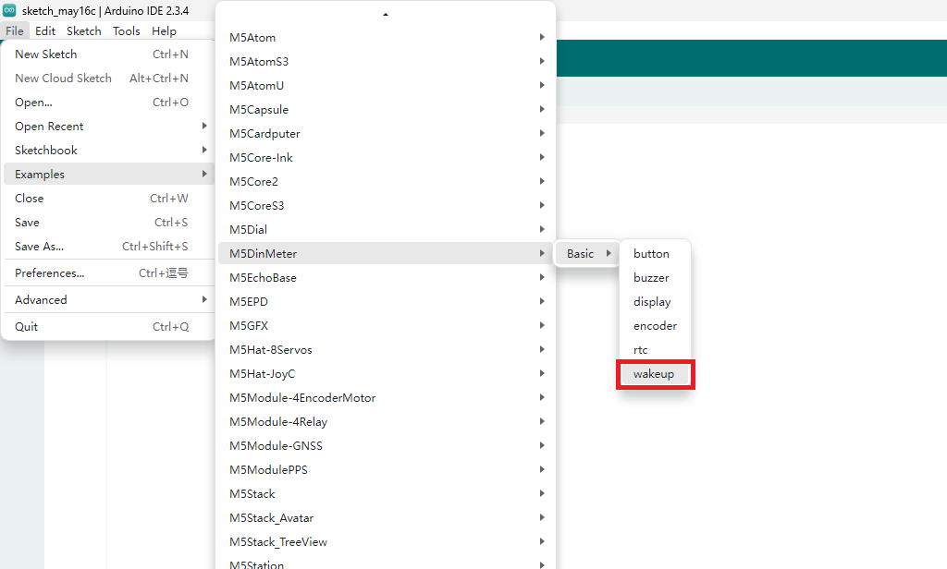Expand M5Module-4Relay examples
Image resolution: width=947 pixels, height=569 pixels.
(x=386, y=422)
